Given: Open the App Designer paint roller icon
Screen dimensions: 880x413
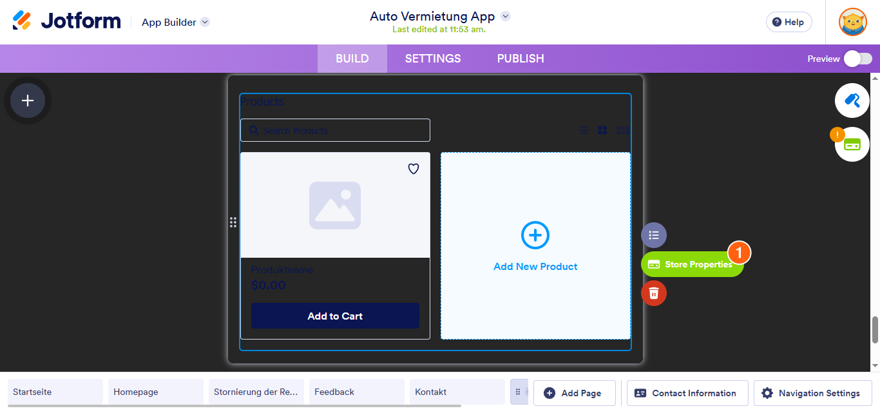Looking at the screenshot, I should click(x=852, y=101).
